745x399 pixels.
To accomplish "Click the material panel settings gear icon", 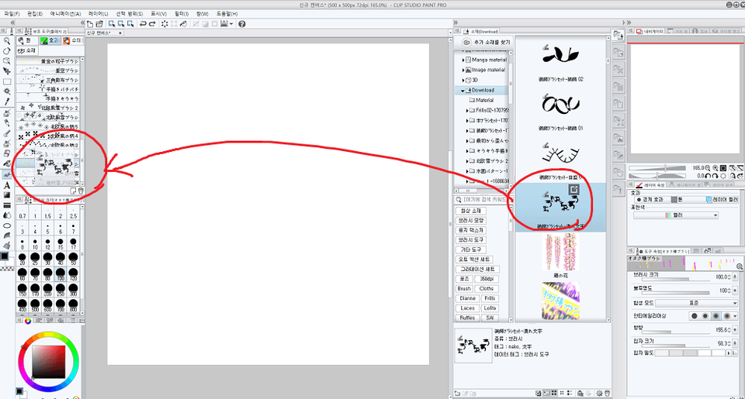I will (599, 394).
